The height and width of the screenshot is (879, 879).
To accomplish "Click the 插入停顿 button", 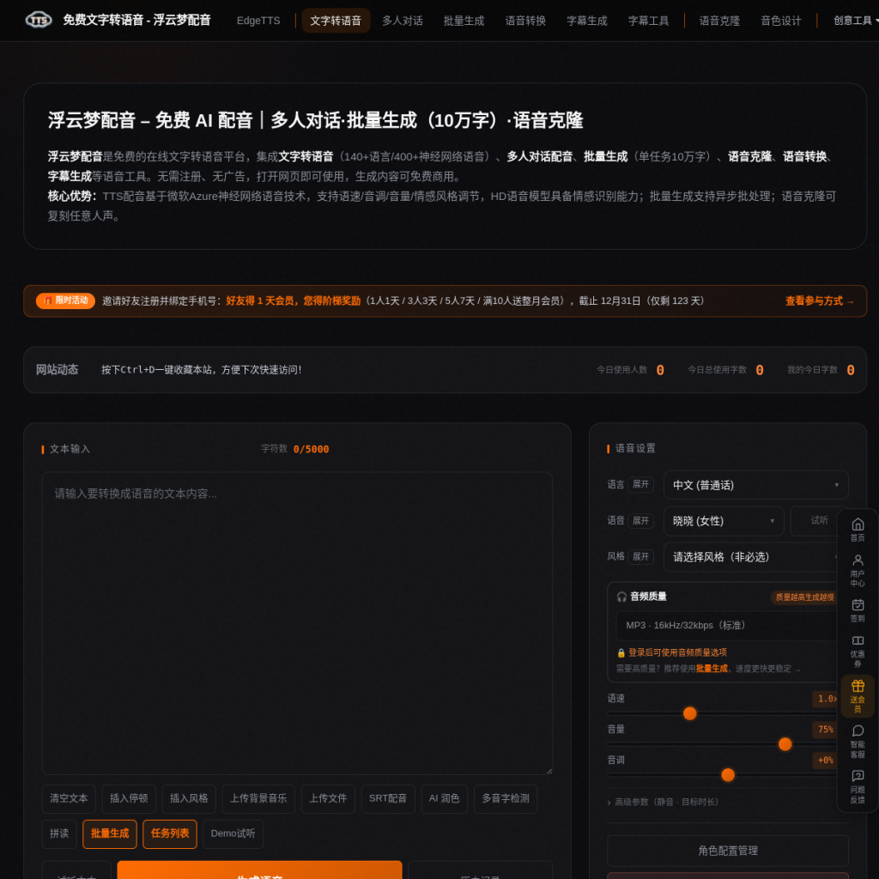I will pos(129,799).
